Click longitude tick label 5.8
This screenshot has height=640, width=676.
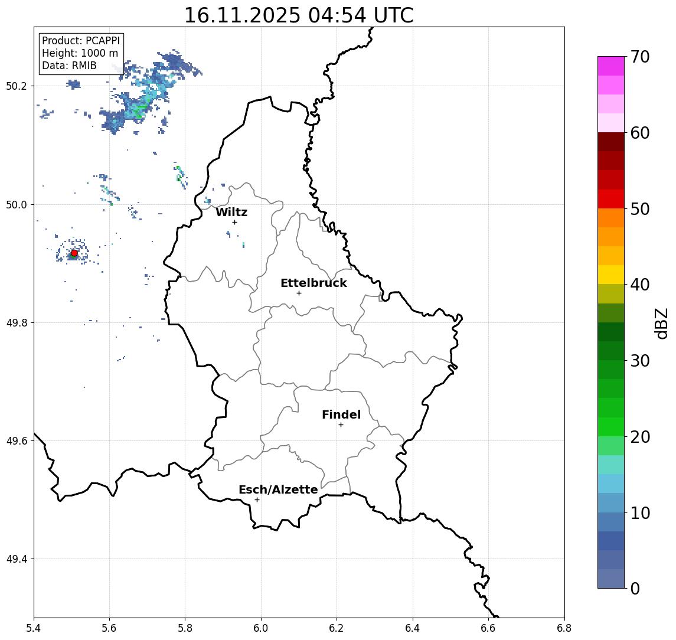point(185,628)
